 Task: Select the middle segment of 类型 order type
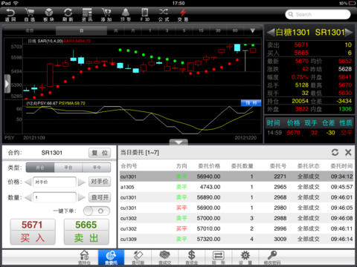click(x=68, y=168)
